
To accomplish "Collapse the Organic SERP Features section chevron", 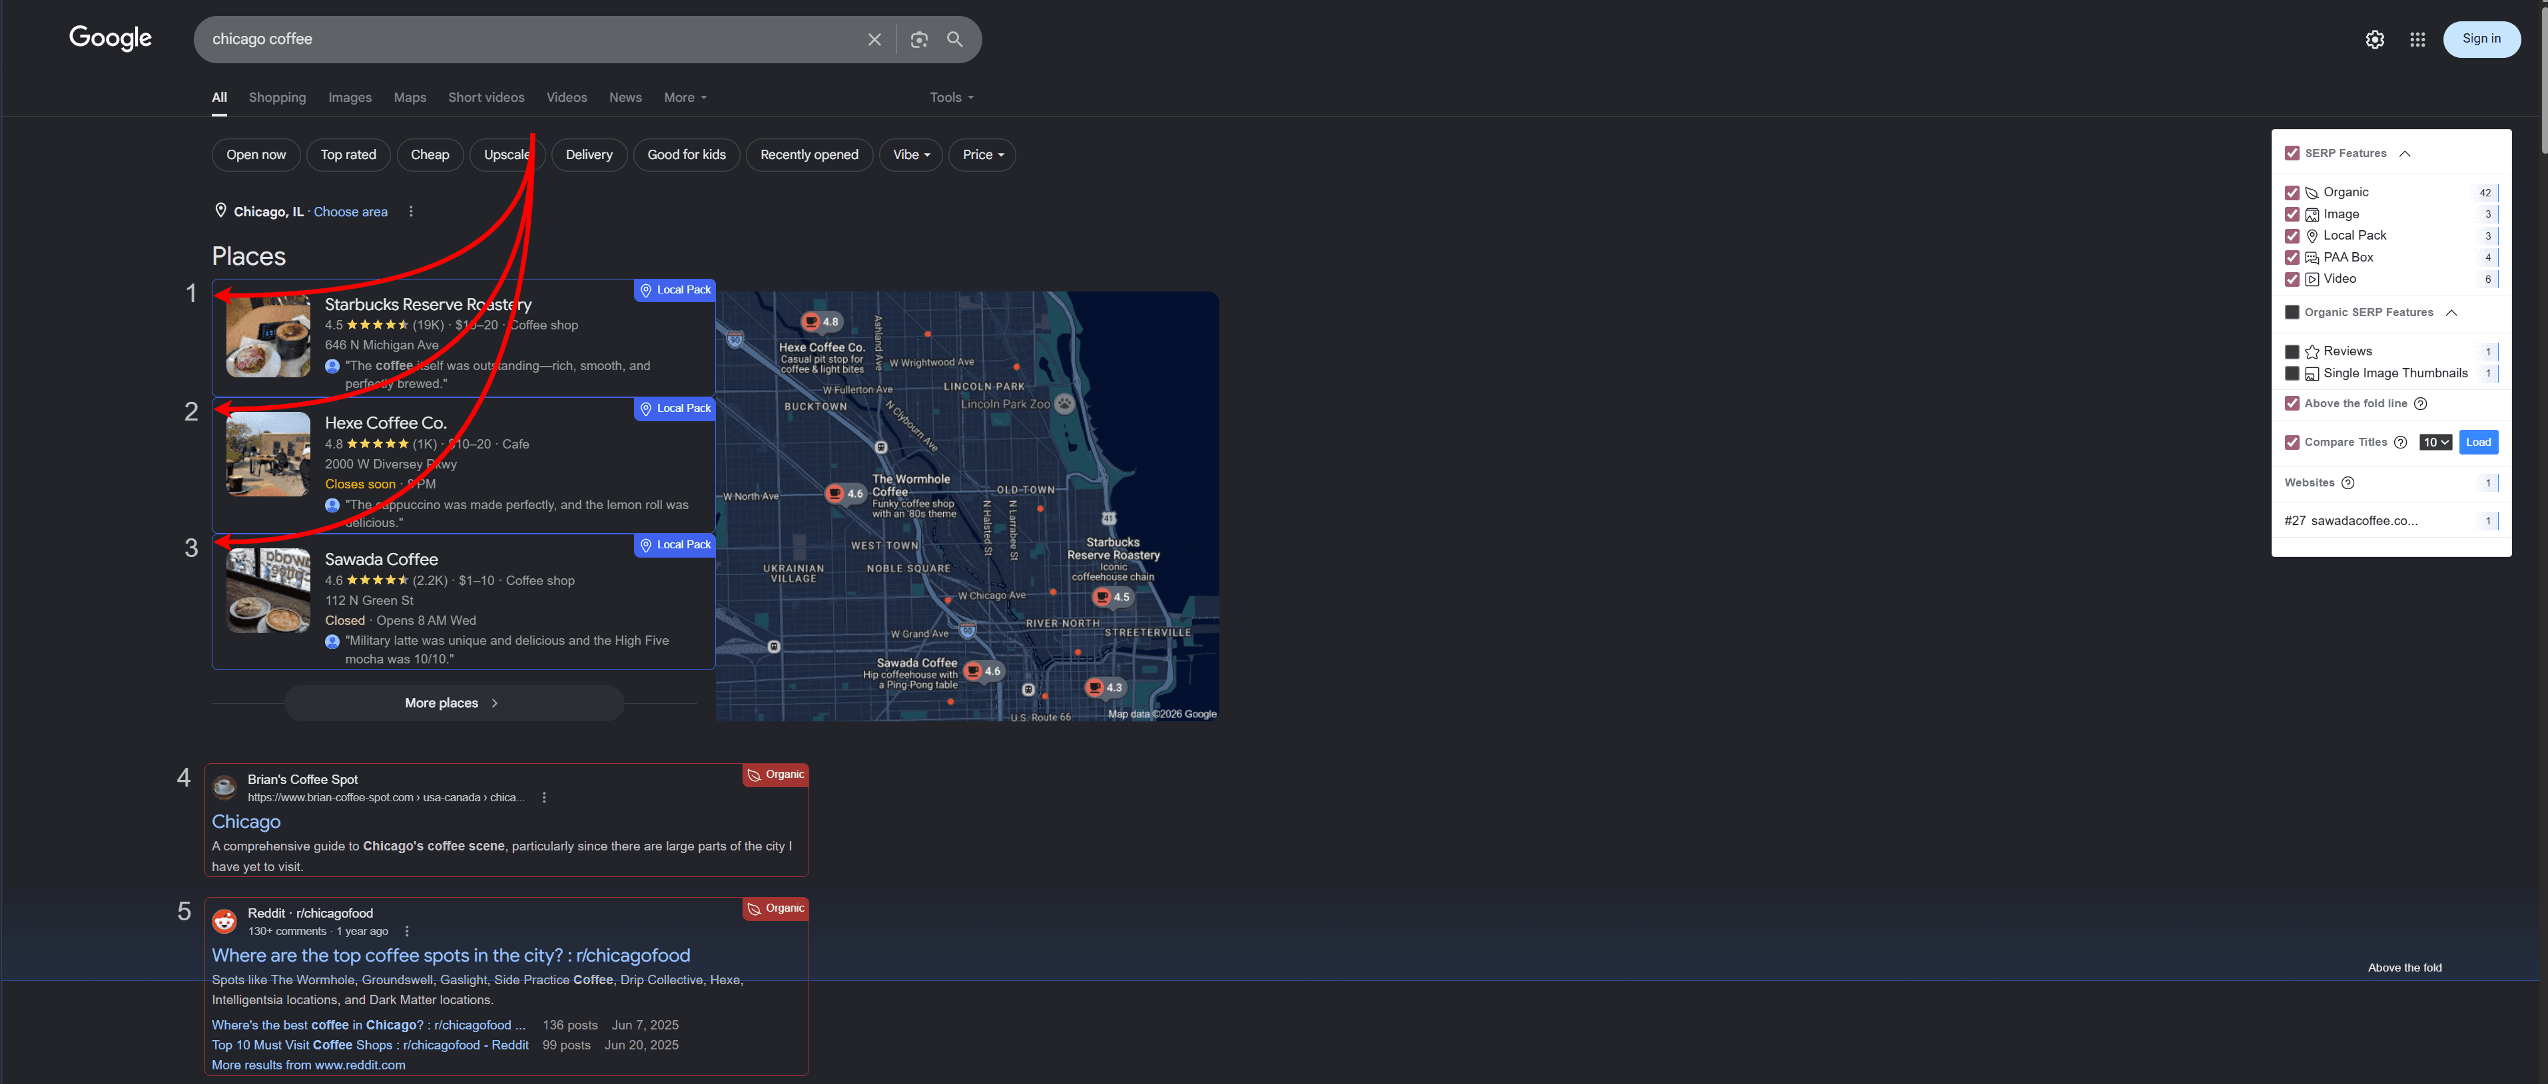I will click(2451, 312).
